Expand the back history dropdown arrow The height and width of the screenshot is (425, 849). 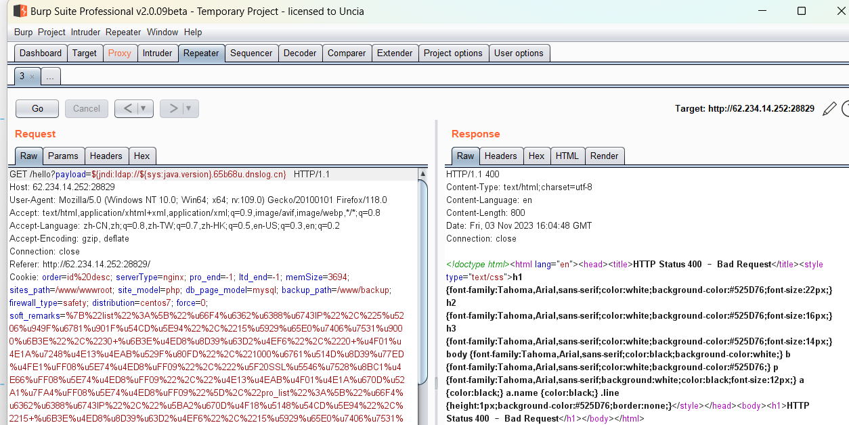pyautogui.click(x=144, y=108)
